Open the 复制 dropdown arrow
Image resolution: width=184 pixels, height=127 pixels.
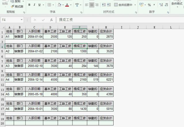click(x=23, y=1)
